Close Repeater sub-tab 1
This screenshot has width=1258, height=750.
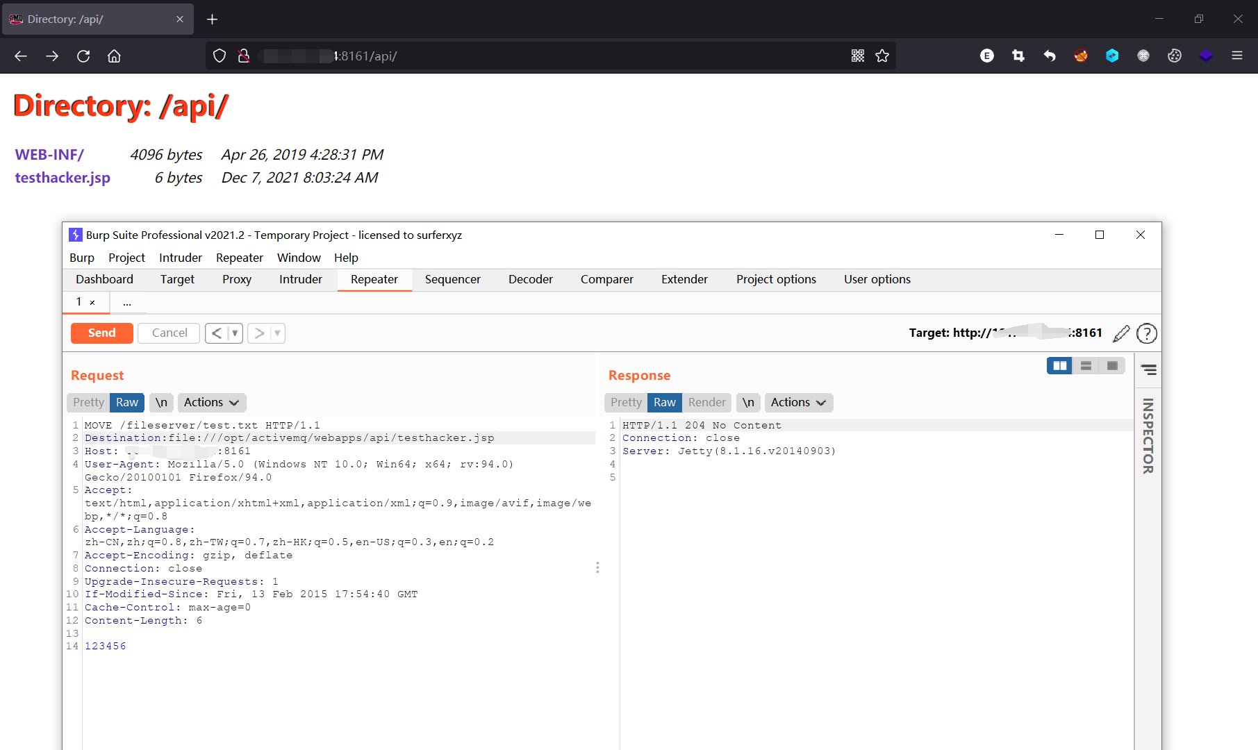[92, 302]
